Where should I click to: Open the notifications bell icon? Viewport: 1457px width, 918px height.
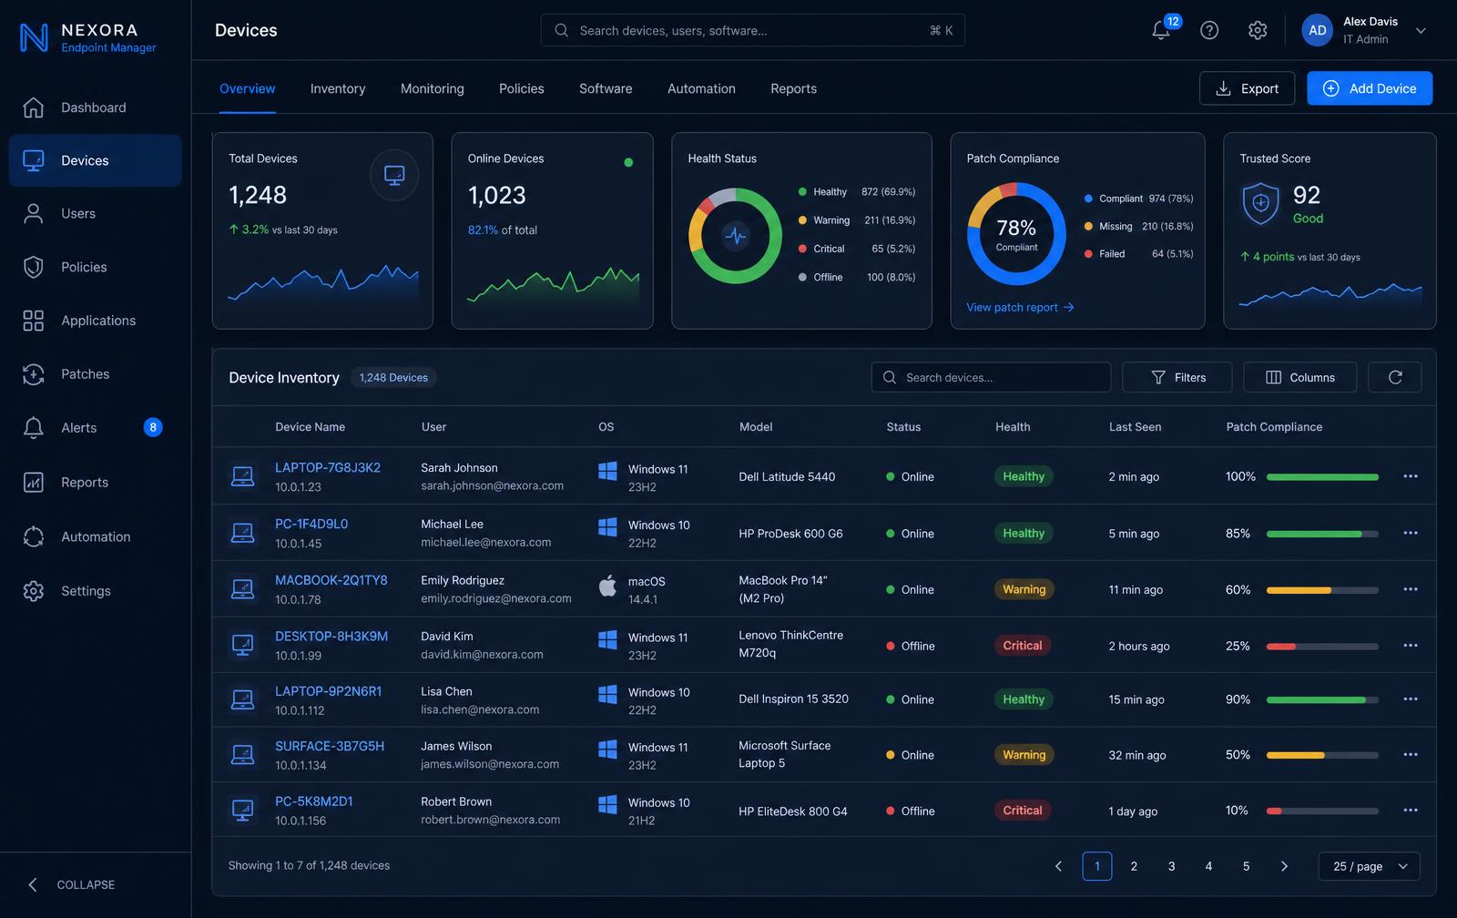(x=1161, y=30)
